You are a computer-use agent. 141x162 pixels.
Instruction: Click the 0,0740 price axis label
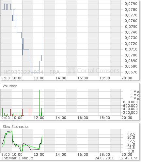tap(131, 32)
